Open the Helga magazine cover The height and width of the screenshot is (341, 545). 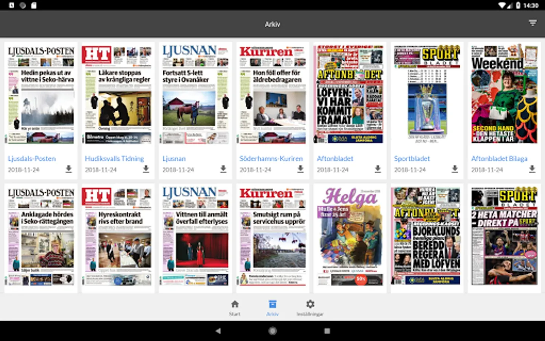tap(350, 236)
